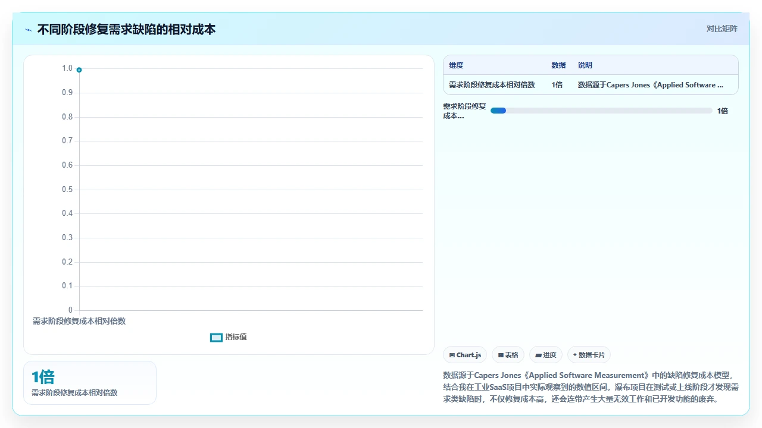Click the 数据 column header

pyautogui.click(x=558, y=65)
